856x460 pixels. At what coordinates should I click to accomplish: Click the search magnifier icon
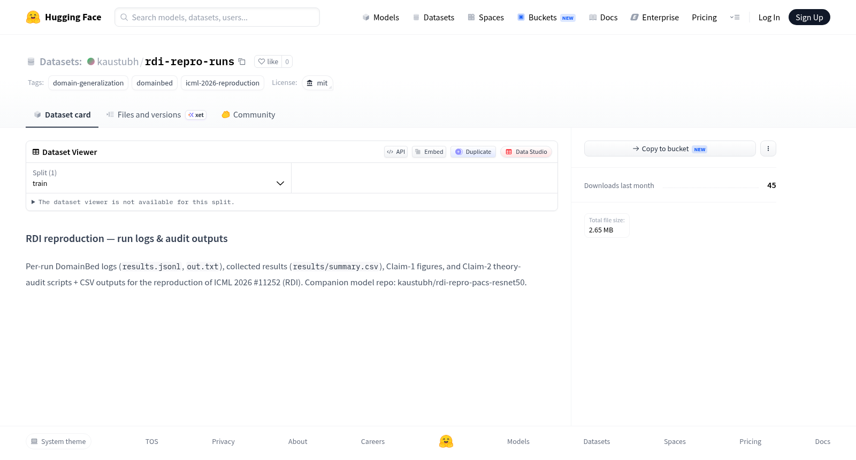coord(124,17)
